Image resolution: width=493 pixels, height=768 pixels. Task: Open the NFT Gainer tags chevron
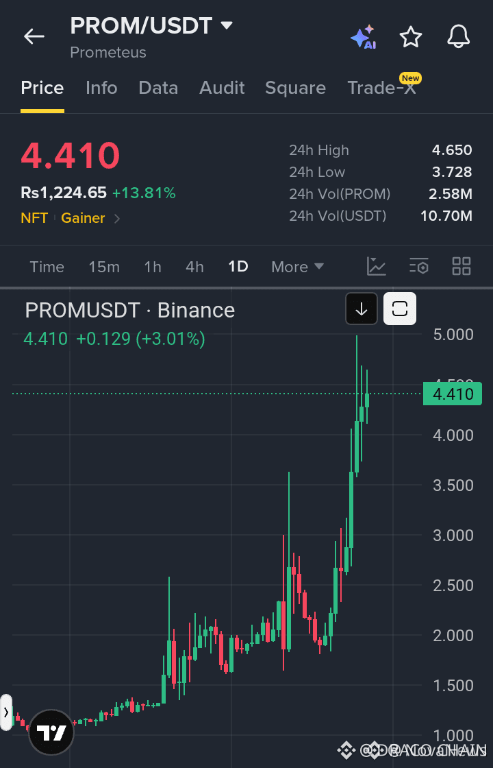[x=117, y=219]
